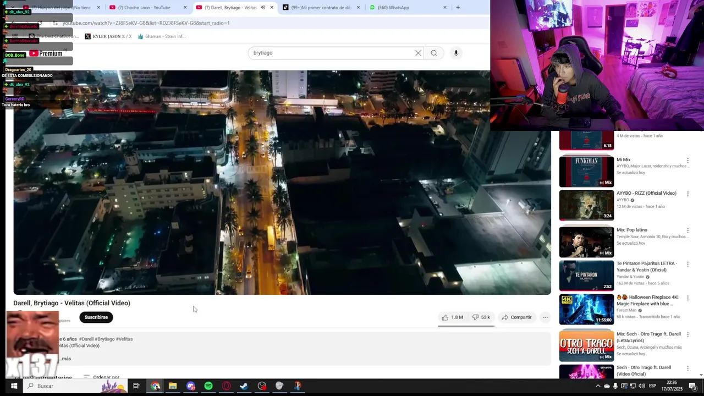Open Windows Start menu
This screenshot has width=704, height=396.
14,386
